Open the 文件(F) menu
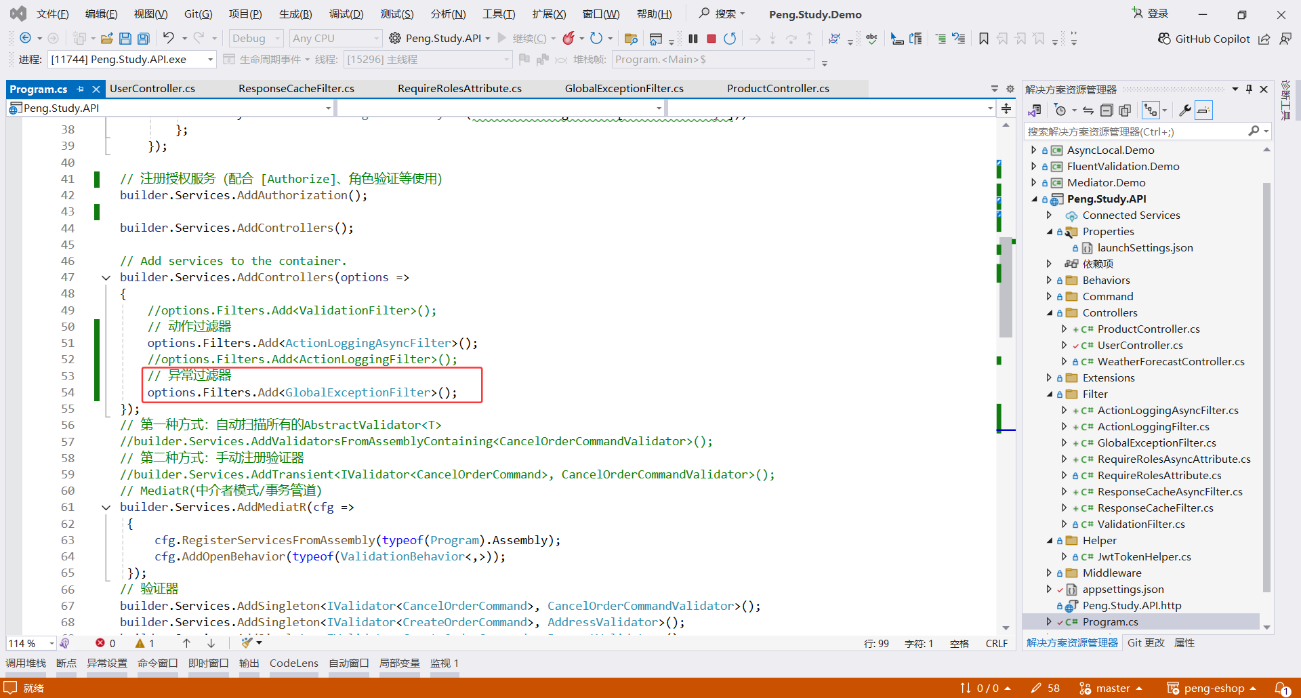 pos(52,14)
